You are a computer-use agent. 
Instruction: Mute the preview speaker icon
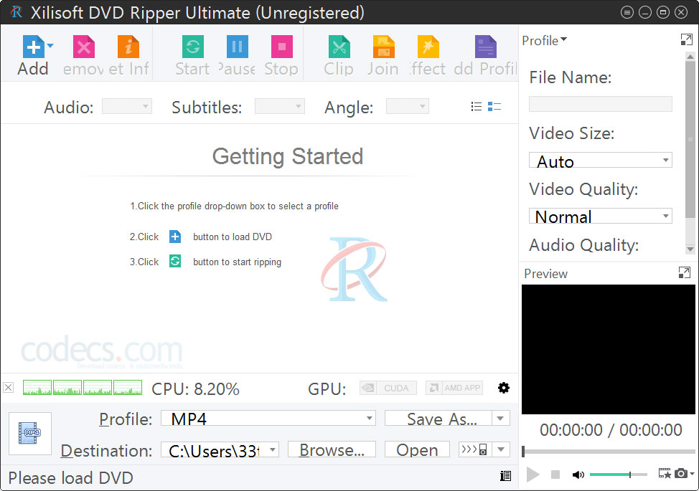(578, 475)
